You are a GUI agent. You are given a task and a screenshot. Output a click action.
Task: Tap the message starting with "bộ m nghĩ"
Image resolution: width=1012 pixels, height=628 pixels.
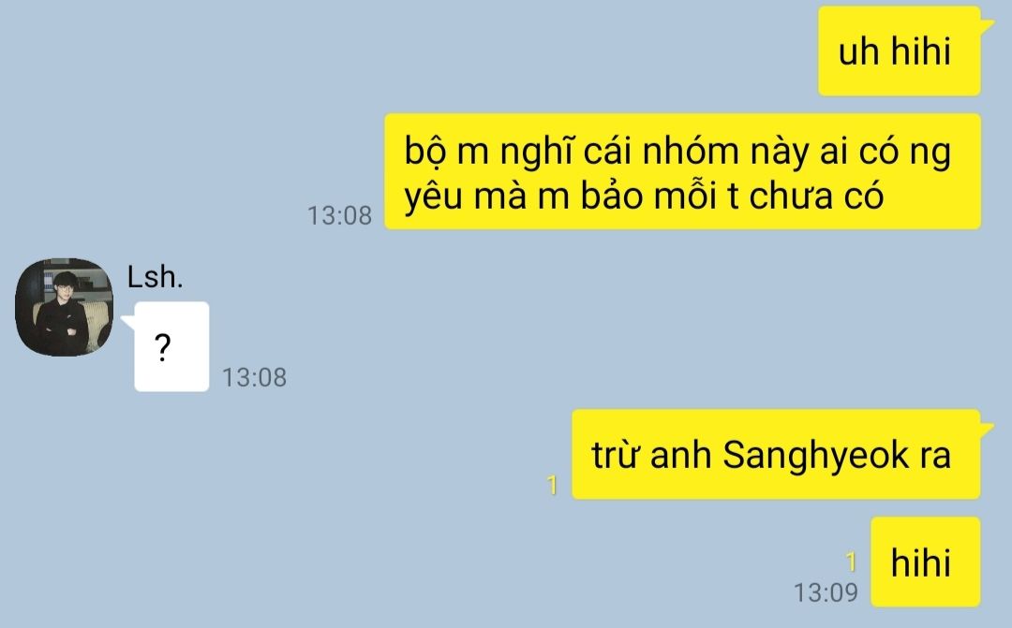682,171
